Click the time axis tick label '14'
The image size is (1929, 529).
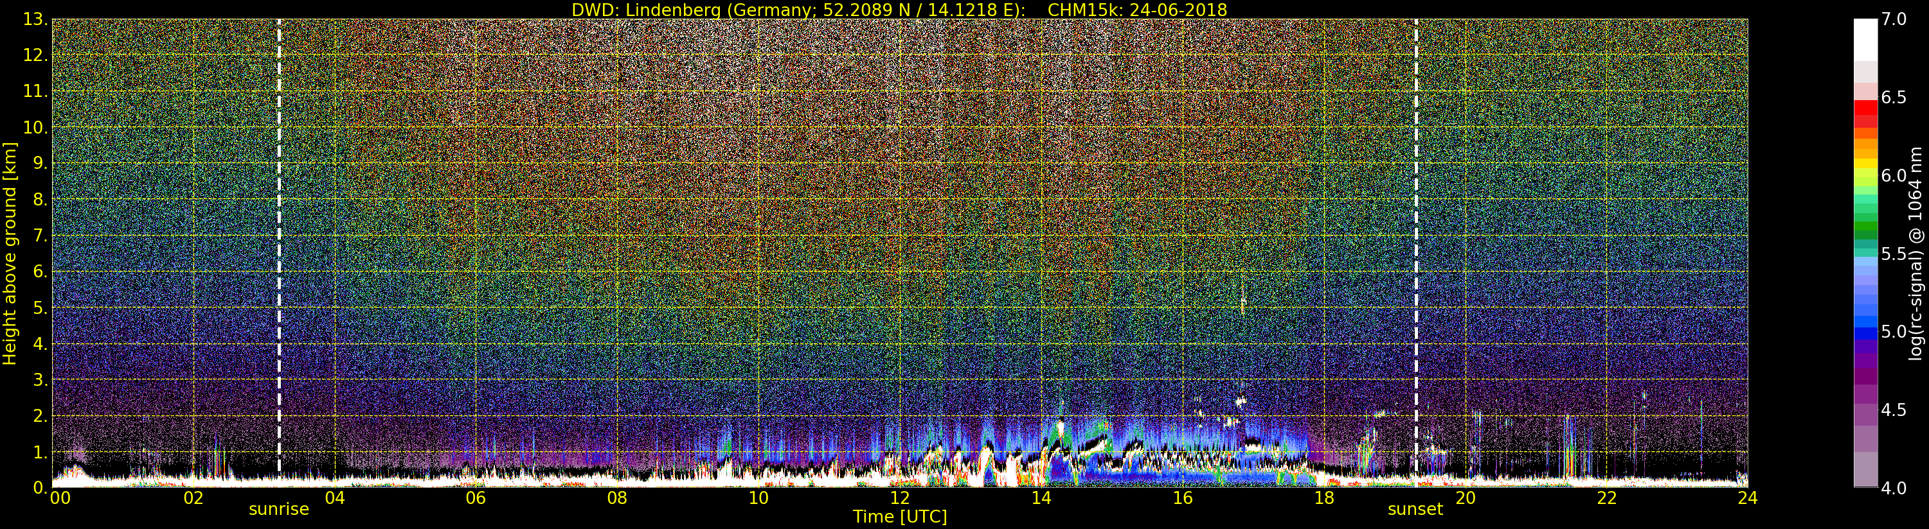tap(1041, 498)
